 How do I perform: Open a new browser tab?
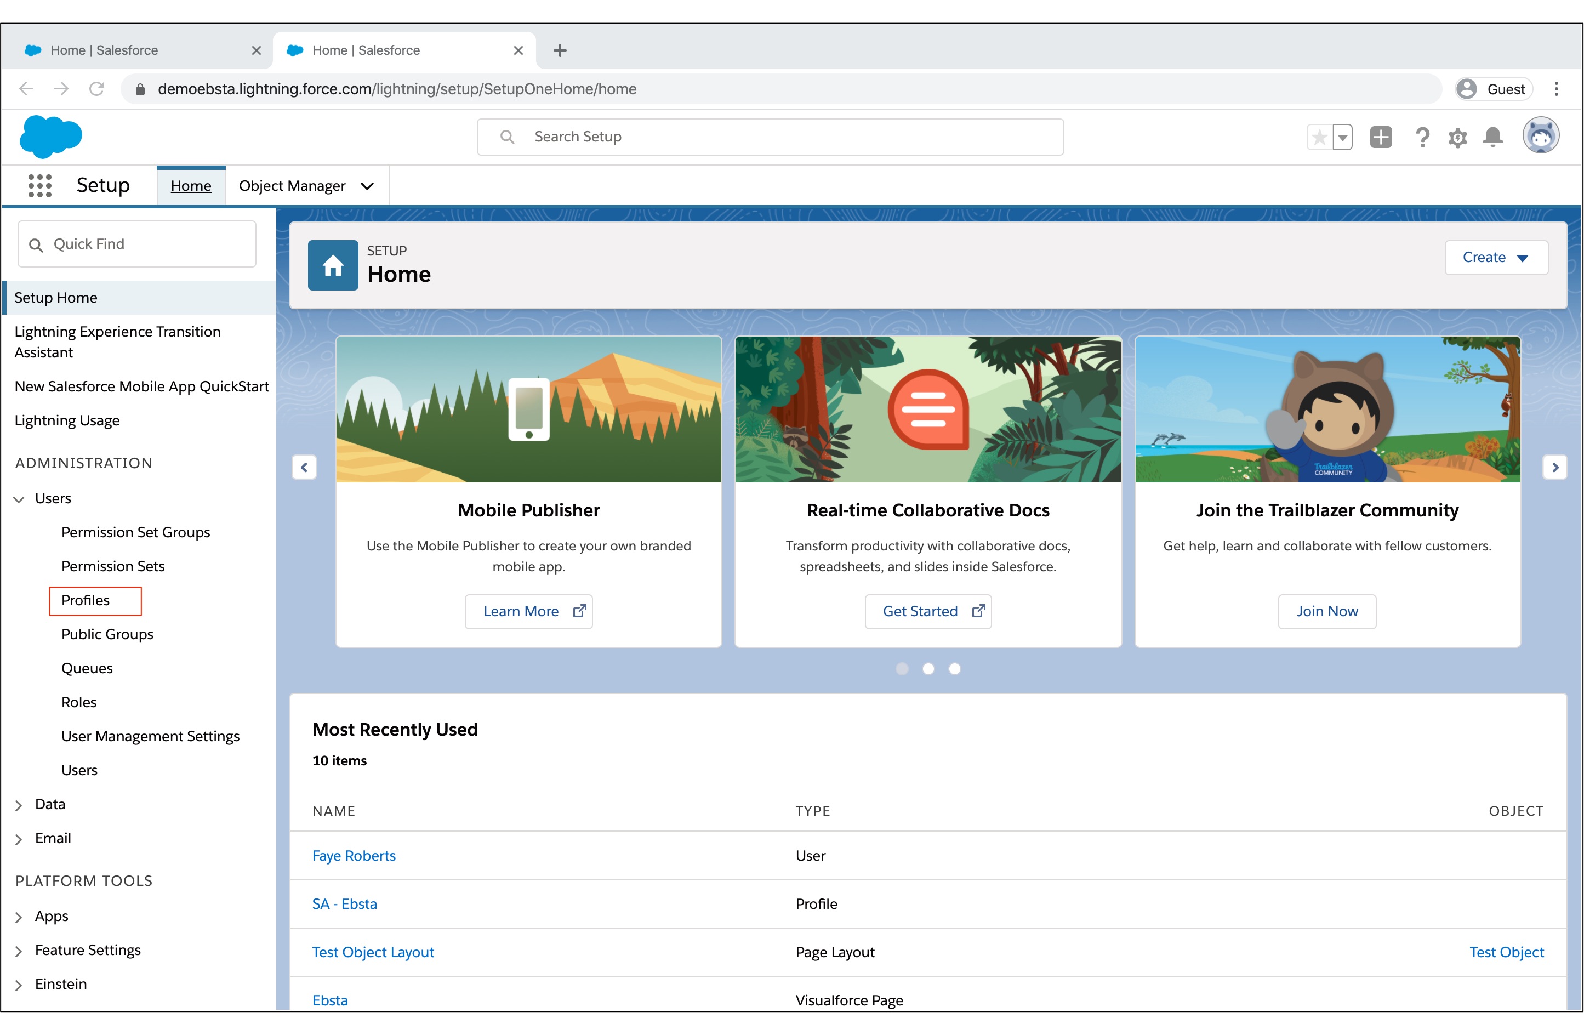pyautogui.click(x=560, y=50)
